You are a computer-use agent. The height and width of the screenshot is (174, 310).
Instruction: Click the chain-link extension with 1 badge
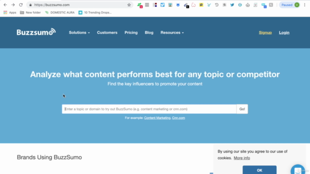[186, 5]
